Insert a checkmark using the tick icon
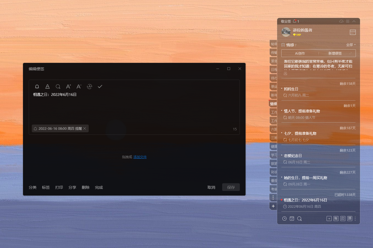The image size is (373, 248). tap(100, 86)
